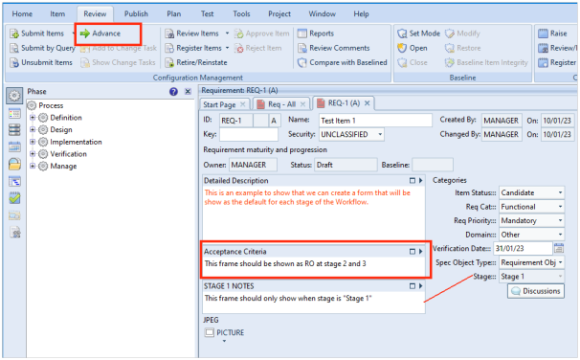Screen dimensions: 580x360
Task: Click the Acceptance Criteria arrow icon
Action: coord(420,252)
